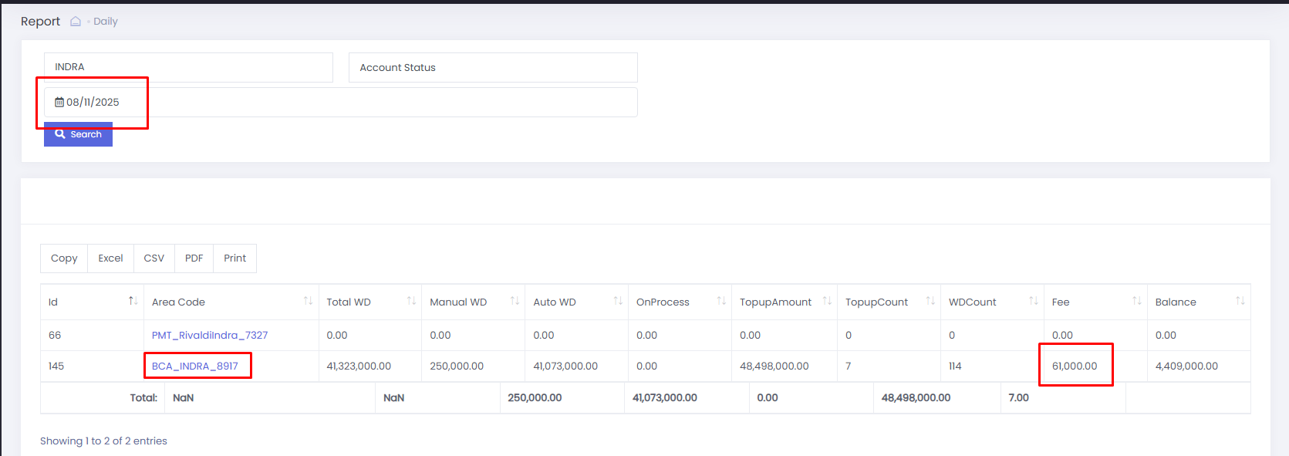Viewport: 1289px width, 456px height.
Task: Sort by OnProcess column arrows
Action: pyautogui.click(x=721, y=301)
